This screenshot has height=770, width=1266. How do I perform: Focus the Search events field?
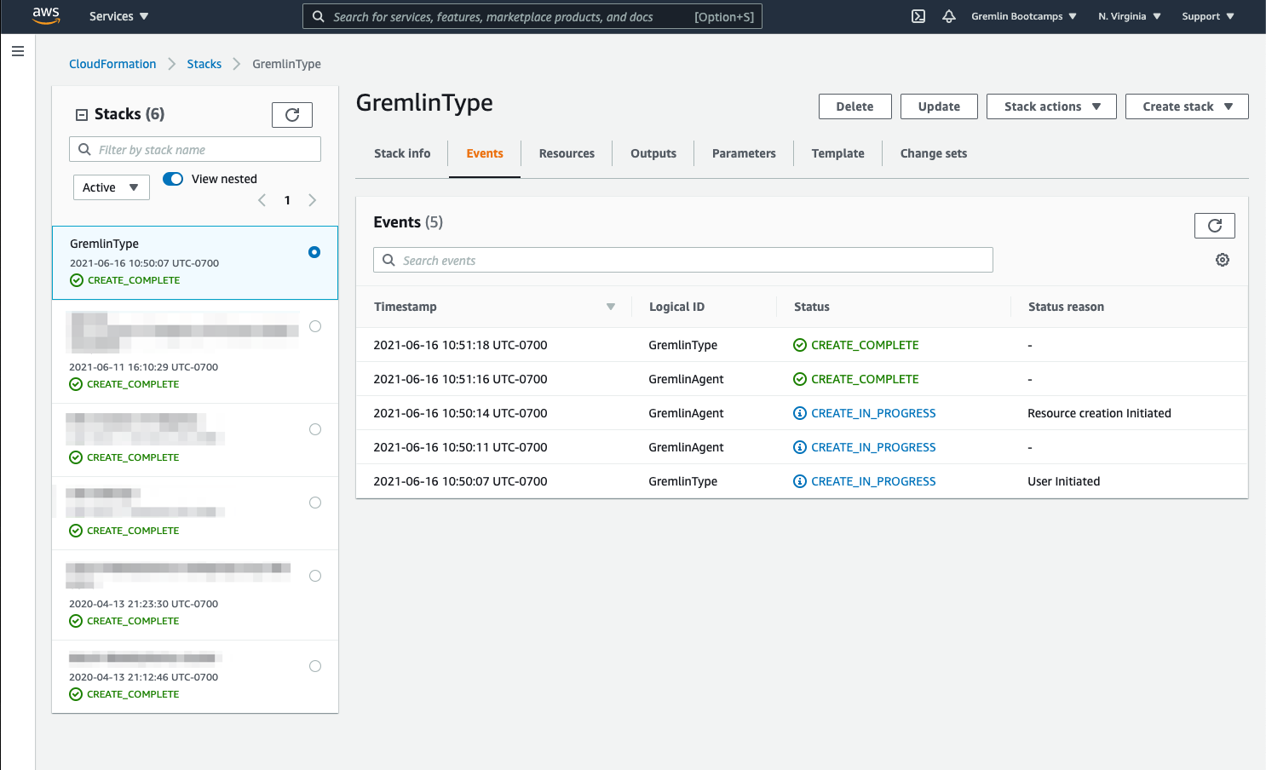point(683,260)
